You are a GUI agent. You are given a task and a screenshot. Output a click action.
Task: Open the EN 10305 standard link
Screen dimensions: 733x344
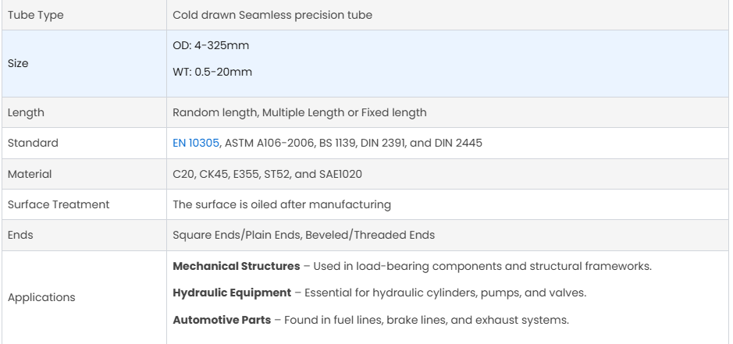point(197,143)
